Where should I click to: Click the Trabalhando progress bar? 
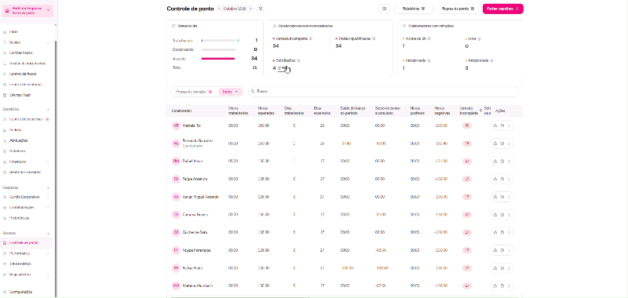tap(218, 41)
